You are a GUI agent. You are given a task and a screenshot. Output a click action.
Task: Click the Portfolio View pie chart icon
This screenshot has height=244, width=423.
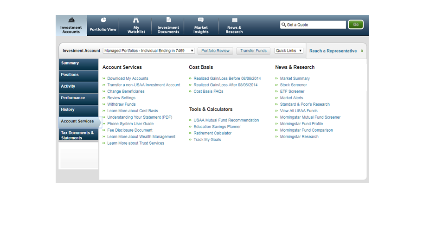103,20
